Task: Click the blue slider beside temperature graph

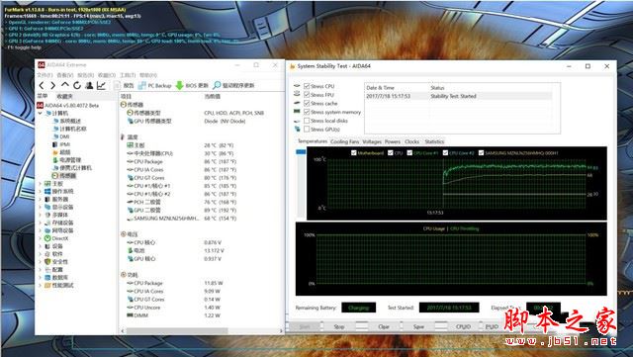Action: point(301,152)
